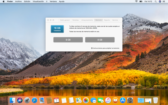Activate Siri icon in the menu bar
The height and width of the screenshot is (105, 168).
point(160,1)
